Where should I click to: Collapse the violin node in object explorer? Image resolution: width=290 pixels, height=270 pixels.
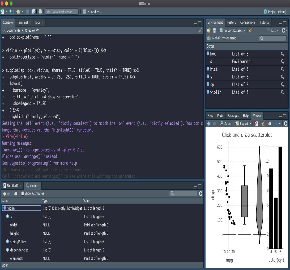[4, 208]
